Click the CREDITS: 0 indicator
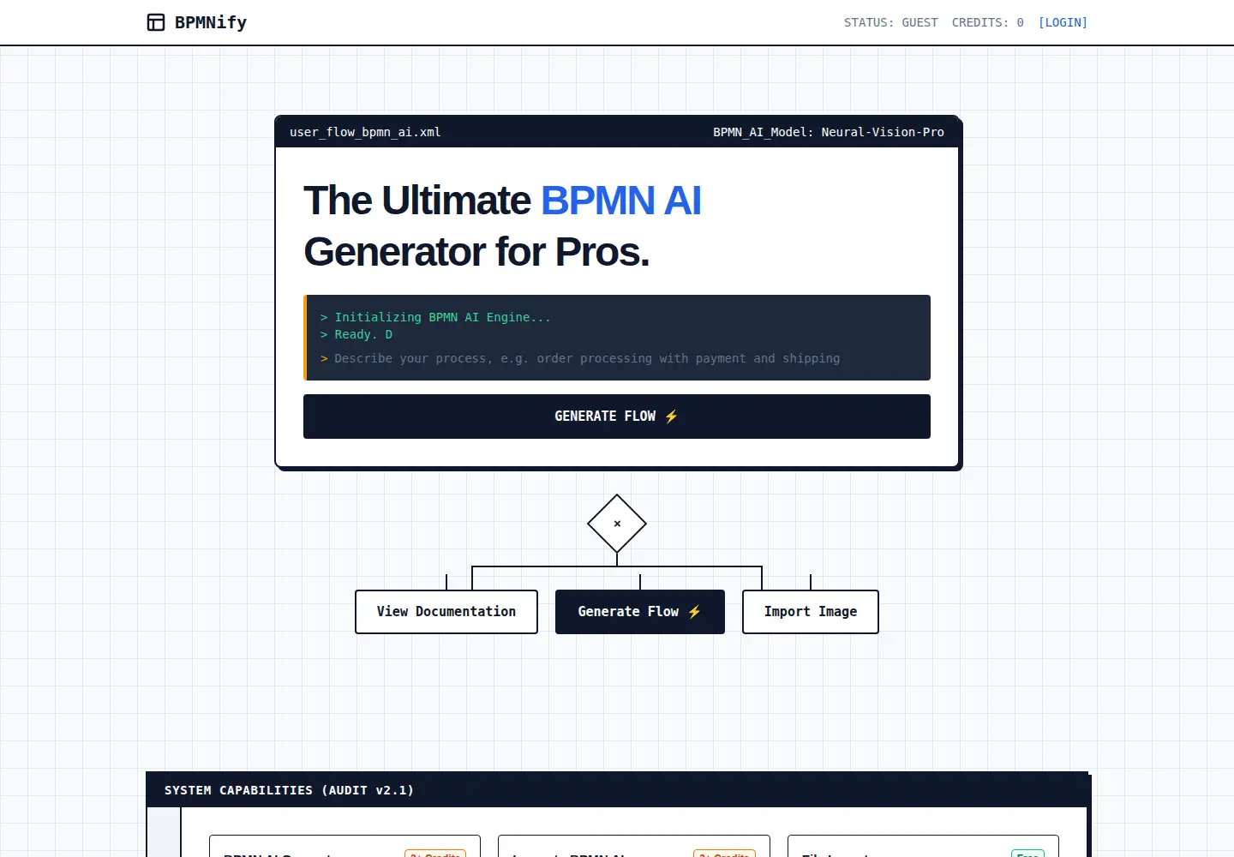The image size is (1234, 857). pos(987,22)
